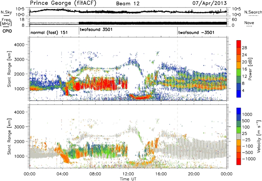Click the 'Power [dB]' colorbar title
Screen dimensions: 262x181
click(x=250, y=69)
